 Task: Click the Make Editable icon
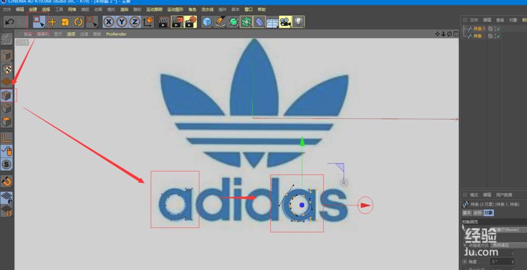tap(7, 39)
